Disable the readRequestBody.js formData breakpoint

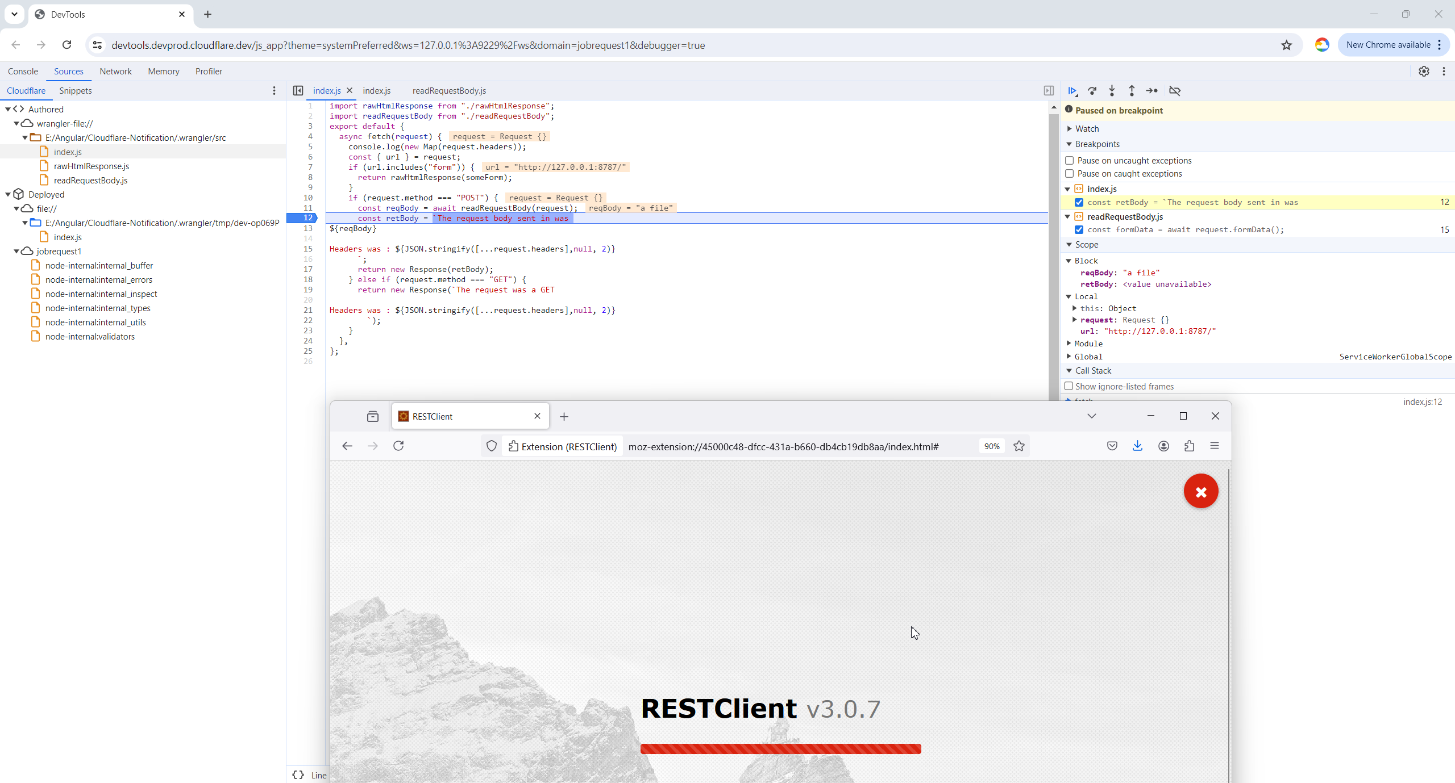[1079, 230]
